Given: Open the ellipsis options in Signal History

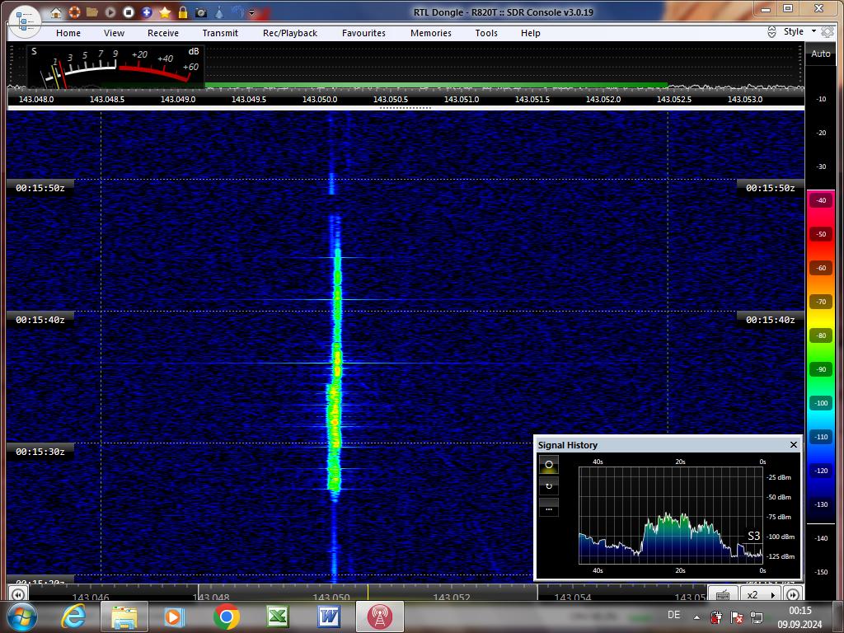Looking at the screenshot, I should 549,508.
